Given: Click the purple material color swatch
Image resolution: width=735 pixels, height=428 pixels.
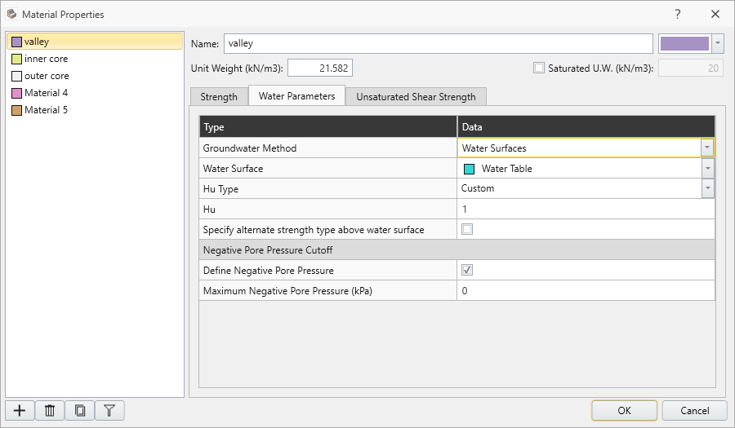Looking at the screenshot, I should (685, 43).
